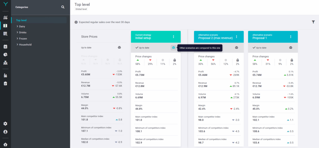The height and width of the screenshot is (148, 319).
Task: Click the Global level tag
Action: [81, 9]
